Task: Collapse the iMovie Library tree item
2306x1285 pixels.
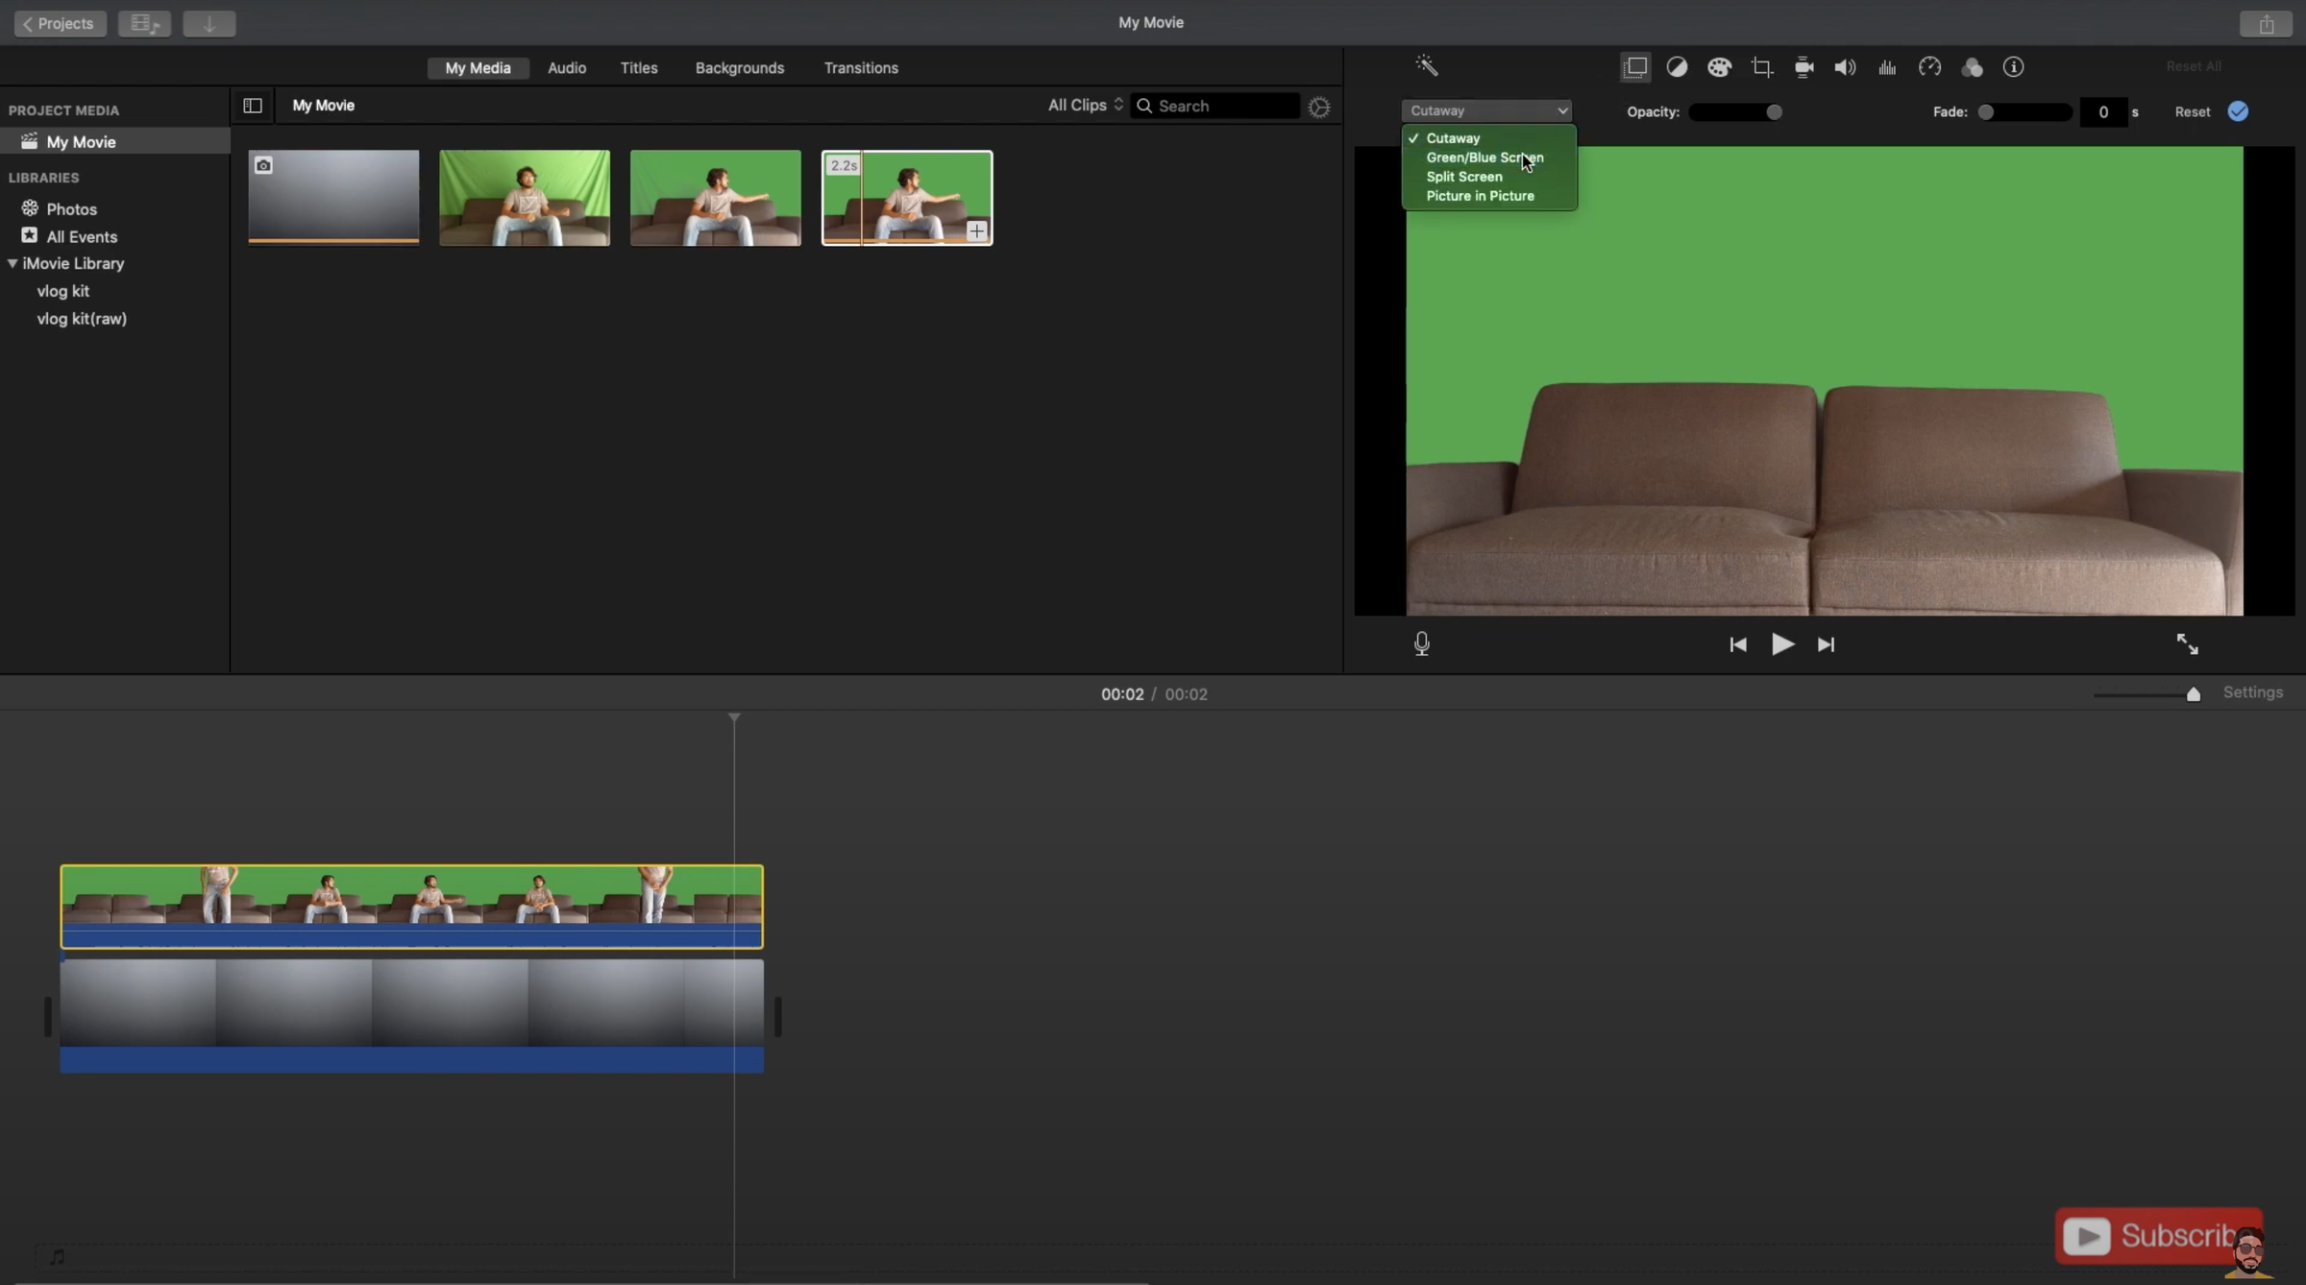Action: [13, 263]
